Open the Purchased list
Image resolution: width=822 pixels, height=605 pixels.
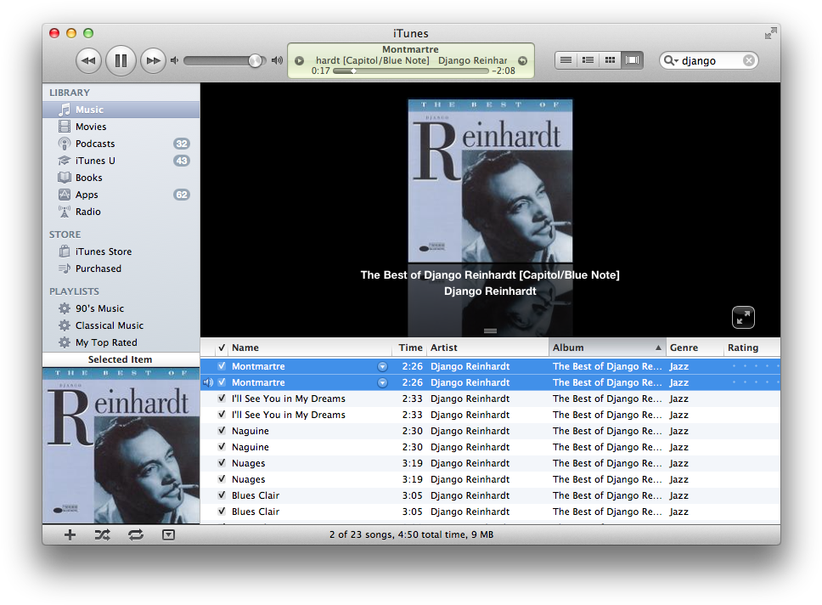pyautogui.click(x=121, y=269)
